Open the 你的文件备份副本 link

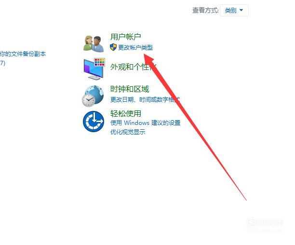(23, 54)
